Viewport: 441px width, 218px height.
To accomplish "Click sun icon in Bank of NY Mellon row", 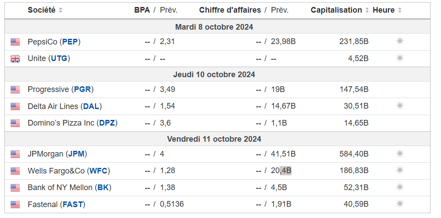I will 400,187.
